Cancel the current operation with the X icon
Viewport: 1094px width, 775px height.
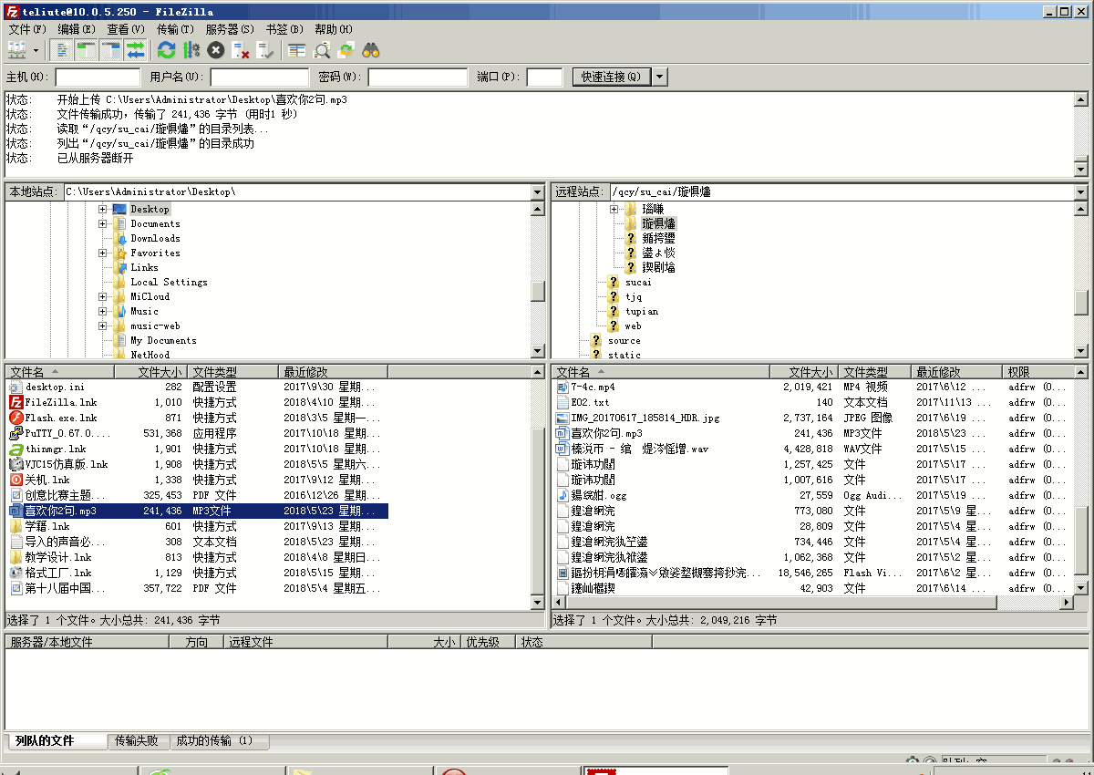(215, 50)
